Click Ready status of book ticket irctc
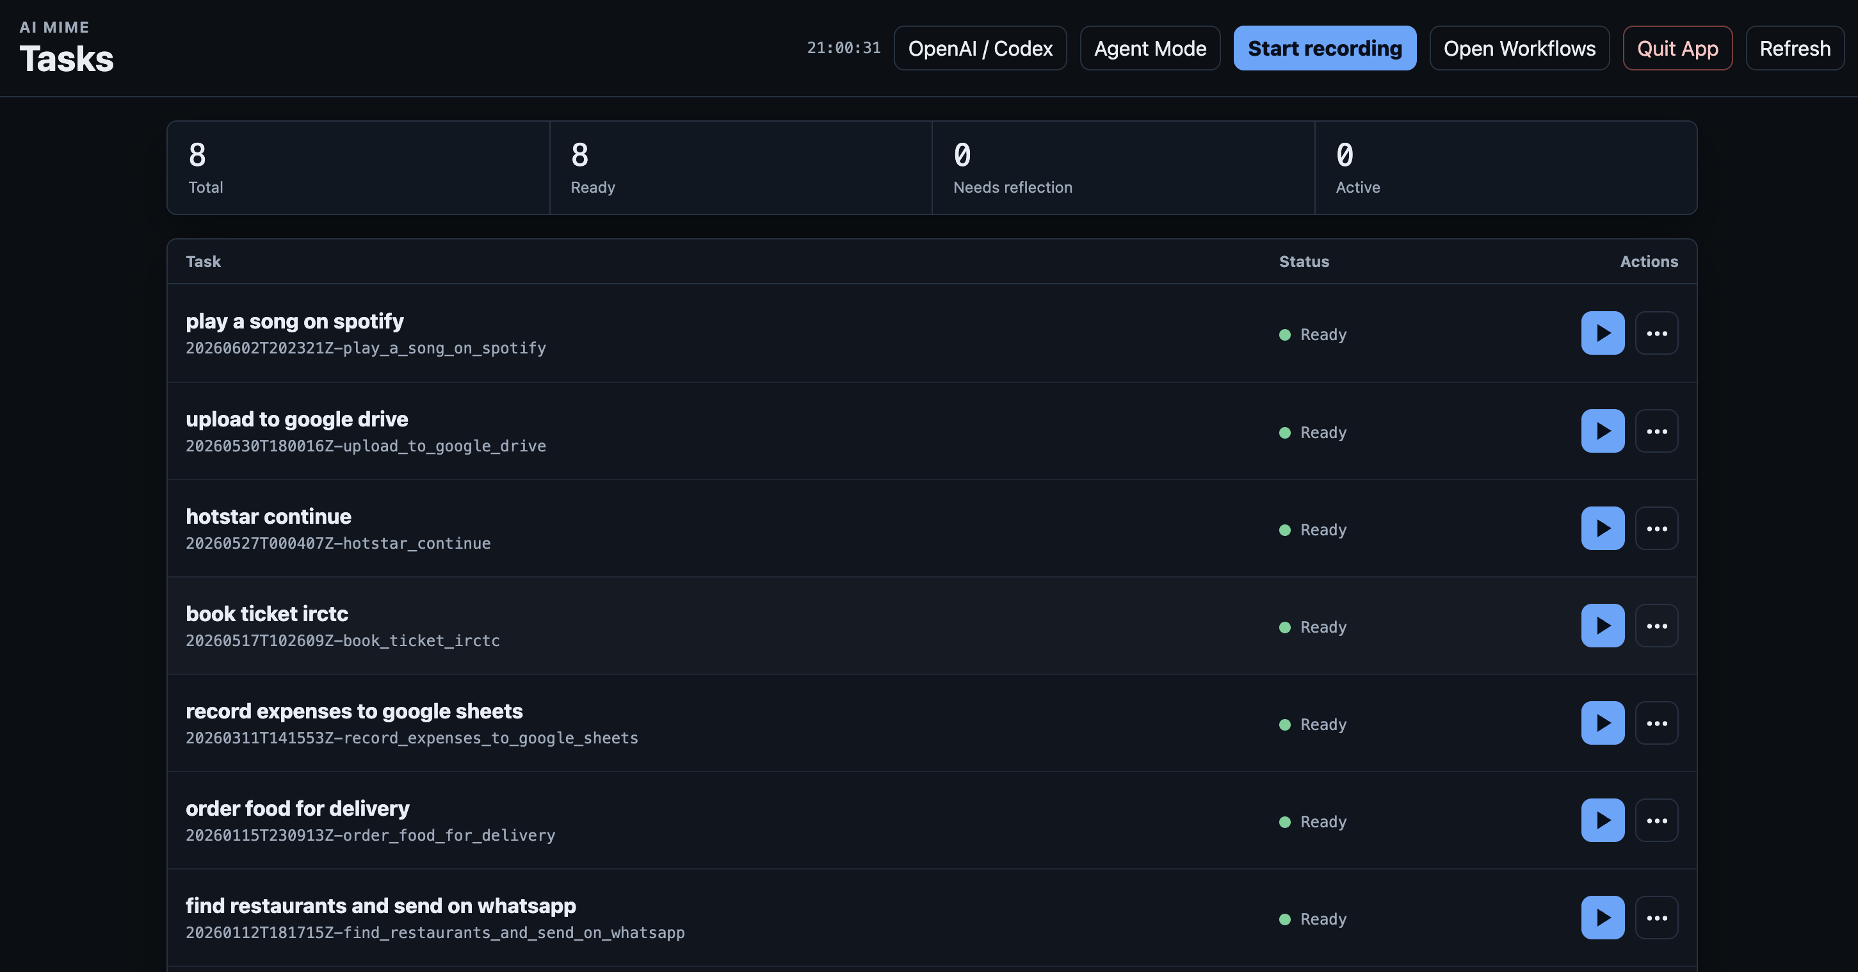 pyautogui.click(x=1313, y=628)
